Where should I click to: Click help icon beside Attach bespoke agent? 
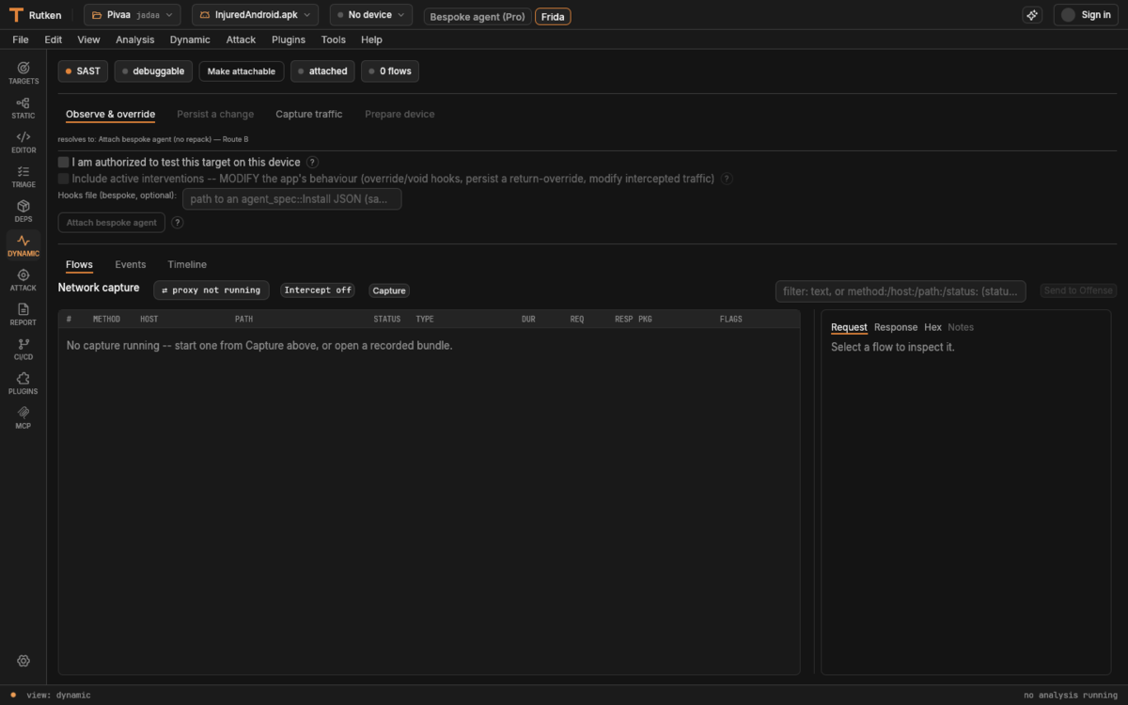(177, 223)
